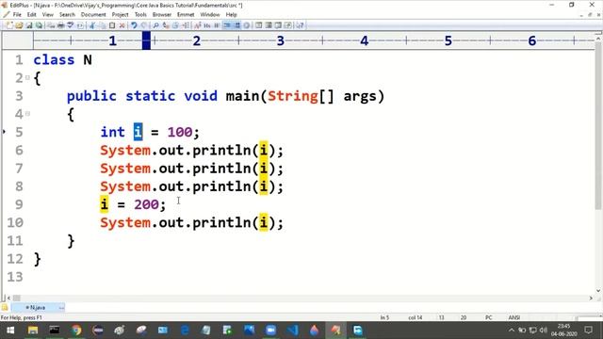Click the vertical scrollbar down arrow
Viewport: 603px width, 339px height.
[x=598, y=291]
